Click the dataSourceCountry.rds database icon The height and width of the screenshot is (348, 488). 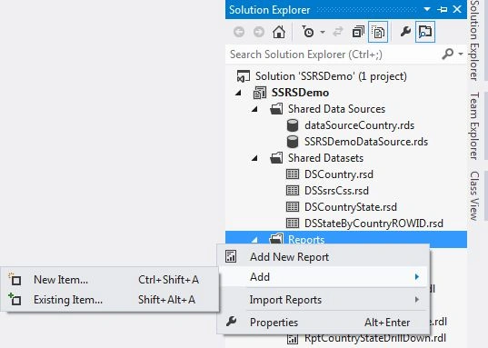[293, 125]
